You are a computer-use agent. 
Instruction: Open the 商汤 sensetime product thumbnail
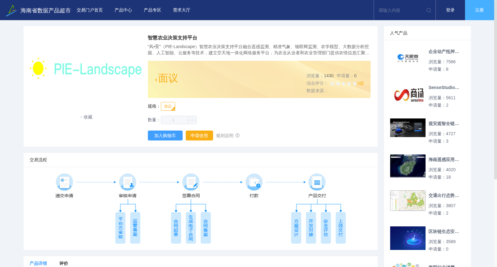point(408,94)
